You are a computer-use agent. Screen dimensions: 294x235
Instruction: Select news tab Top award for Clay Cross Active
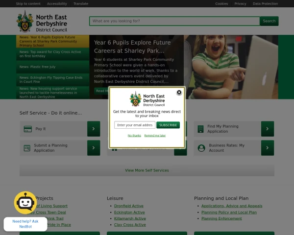53,54
